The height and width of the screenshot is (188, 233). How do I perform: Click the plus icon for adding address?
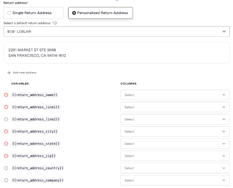point(9,73)
